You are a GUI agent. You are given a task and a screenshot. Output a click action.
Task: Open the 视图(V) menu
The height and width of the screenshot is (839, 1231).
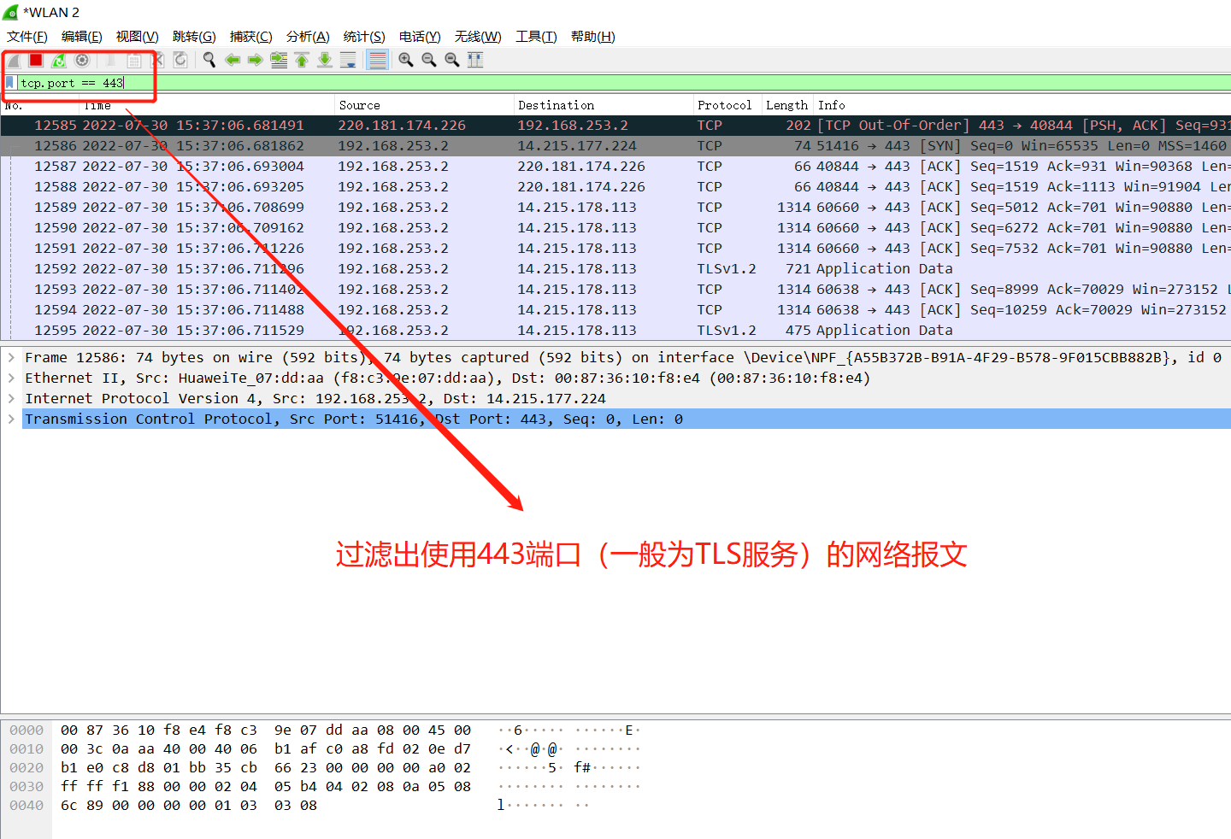point(138,37)
